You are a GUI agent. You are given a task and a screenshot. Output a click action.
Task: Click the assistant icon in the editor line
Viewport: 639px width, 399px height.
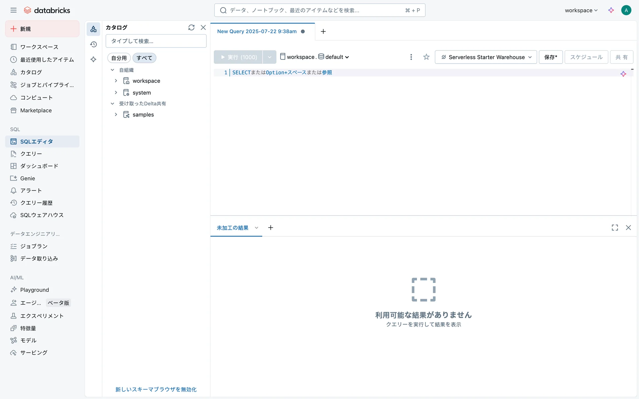coord(623,74)
